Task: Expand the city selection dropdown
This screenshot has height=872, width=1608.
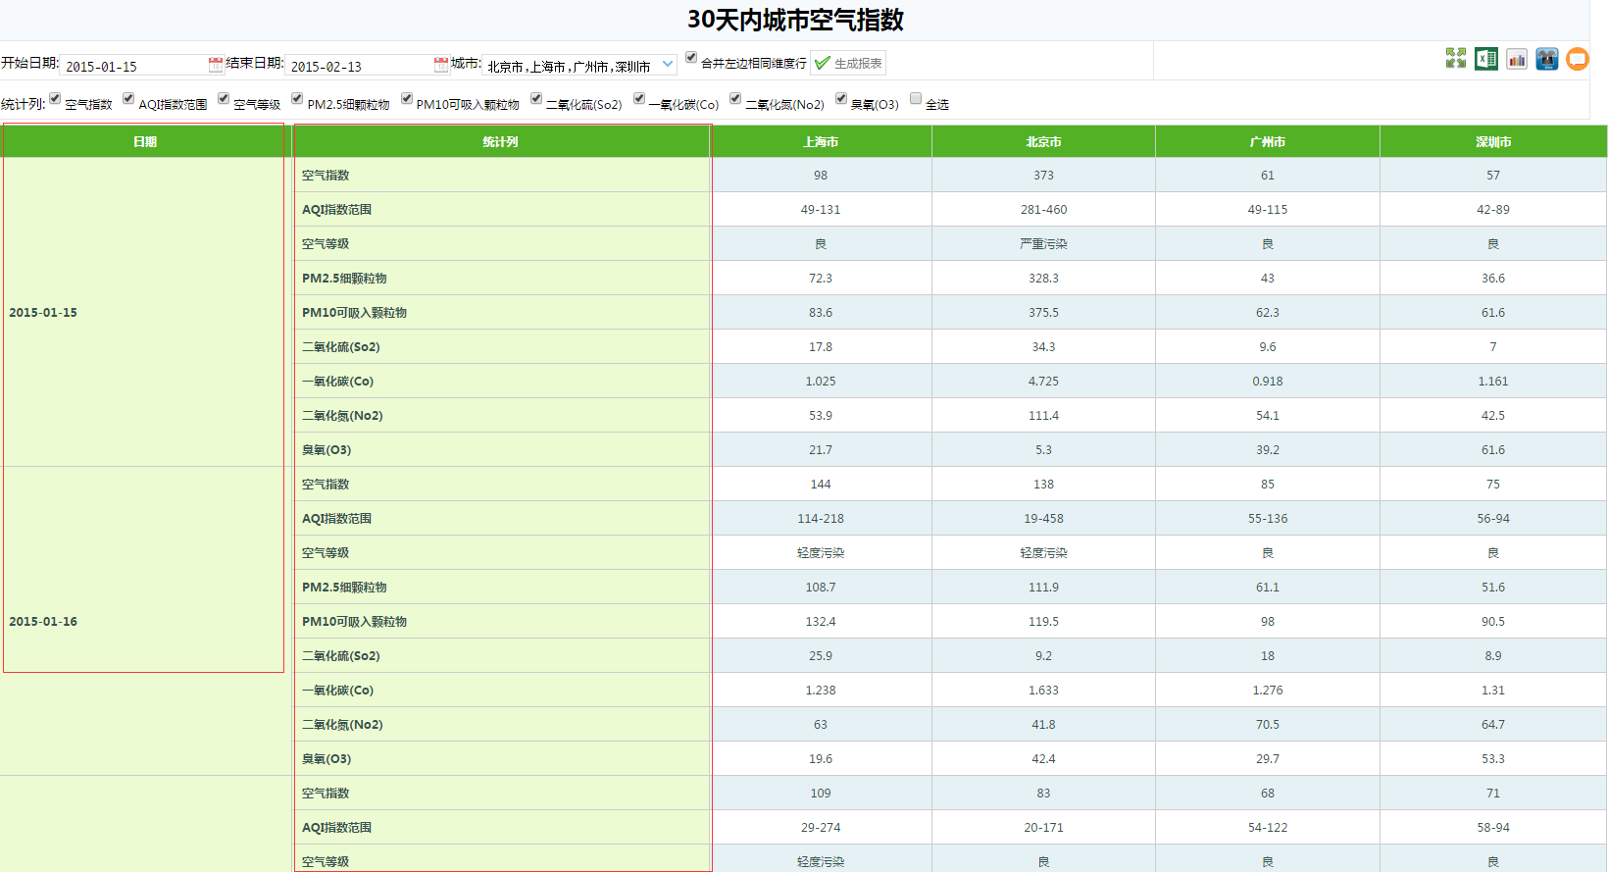Action: click(x=668, y=65)
